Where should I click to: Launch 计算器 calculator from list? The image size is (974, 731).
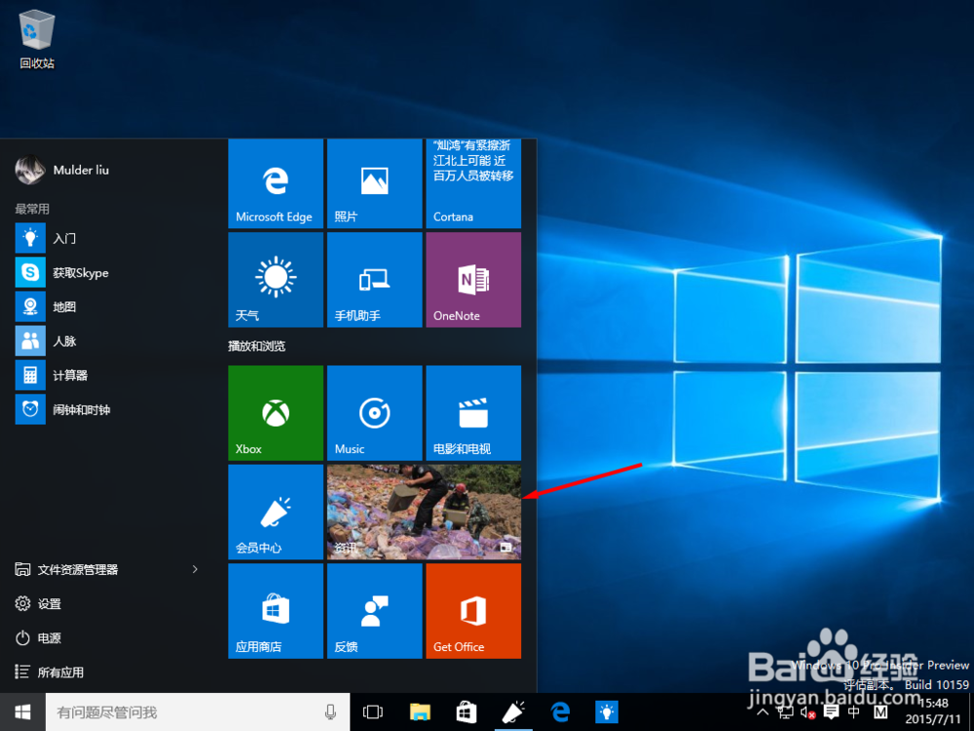coord(112,375)
